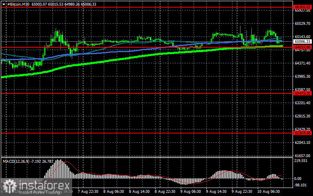The width and height of the screenshot is (313, 196).
Task: Click the 64371.40 price axis value
Action: (x=303, y=63)
